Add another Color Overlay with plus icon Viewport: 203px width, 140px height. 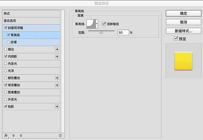tap(57, 78)
